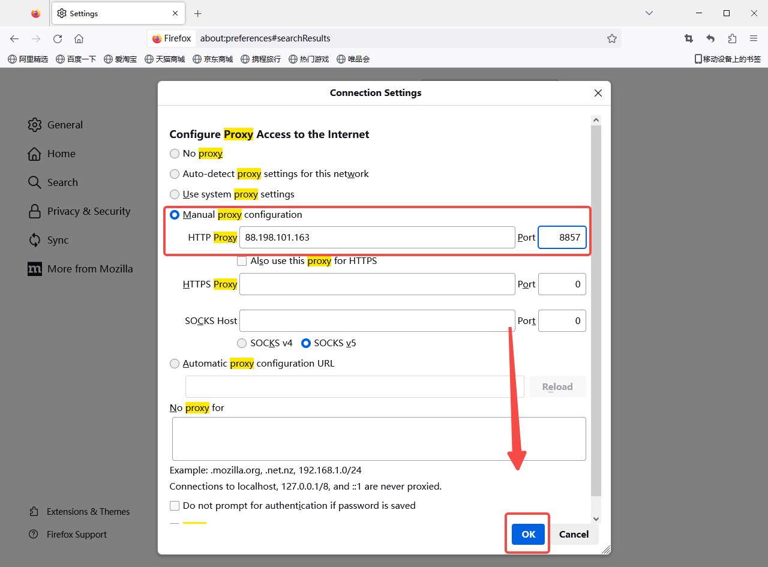
Task: Open the 爱淘宝 bookmark
Action: [121, 59]
